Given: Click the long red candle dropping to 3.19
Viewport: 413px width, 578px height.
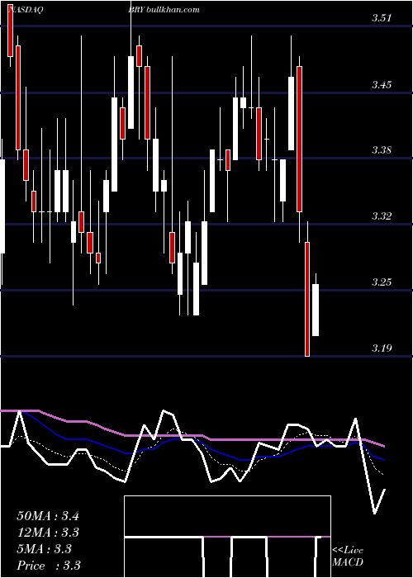Looking at the screenshot, I should [x=307, y=299].
